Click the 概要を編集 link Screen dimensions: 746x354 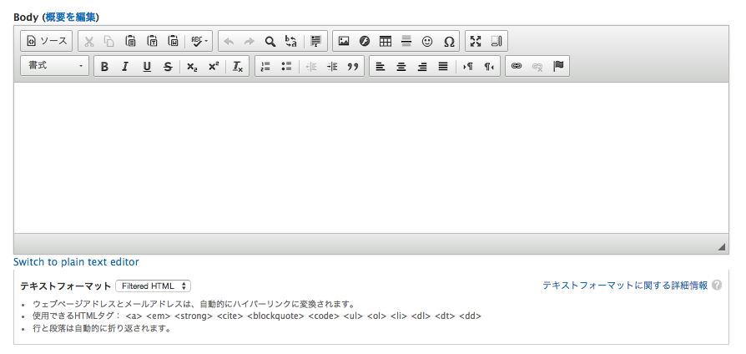[70, 17]
